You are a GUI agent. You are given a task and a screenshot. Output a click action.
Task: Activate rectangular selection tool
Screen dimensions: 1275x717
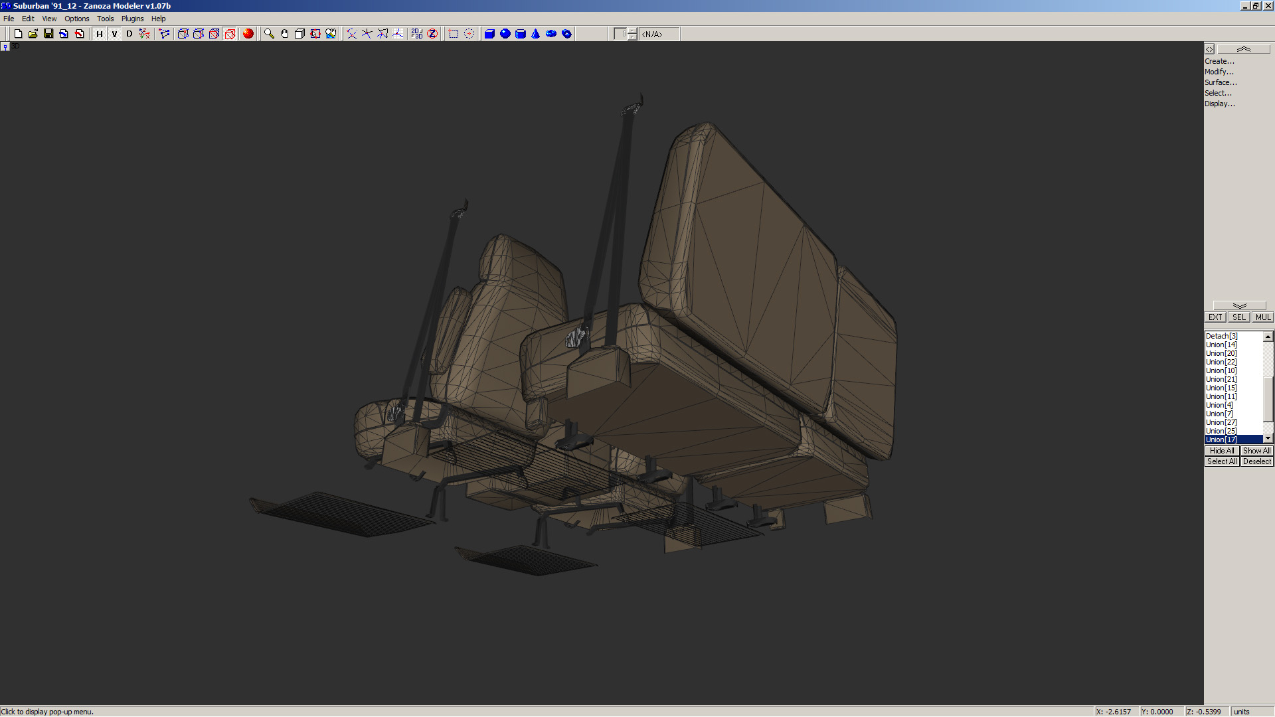[454, 34]
